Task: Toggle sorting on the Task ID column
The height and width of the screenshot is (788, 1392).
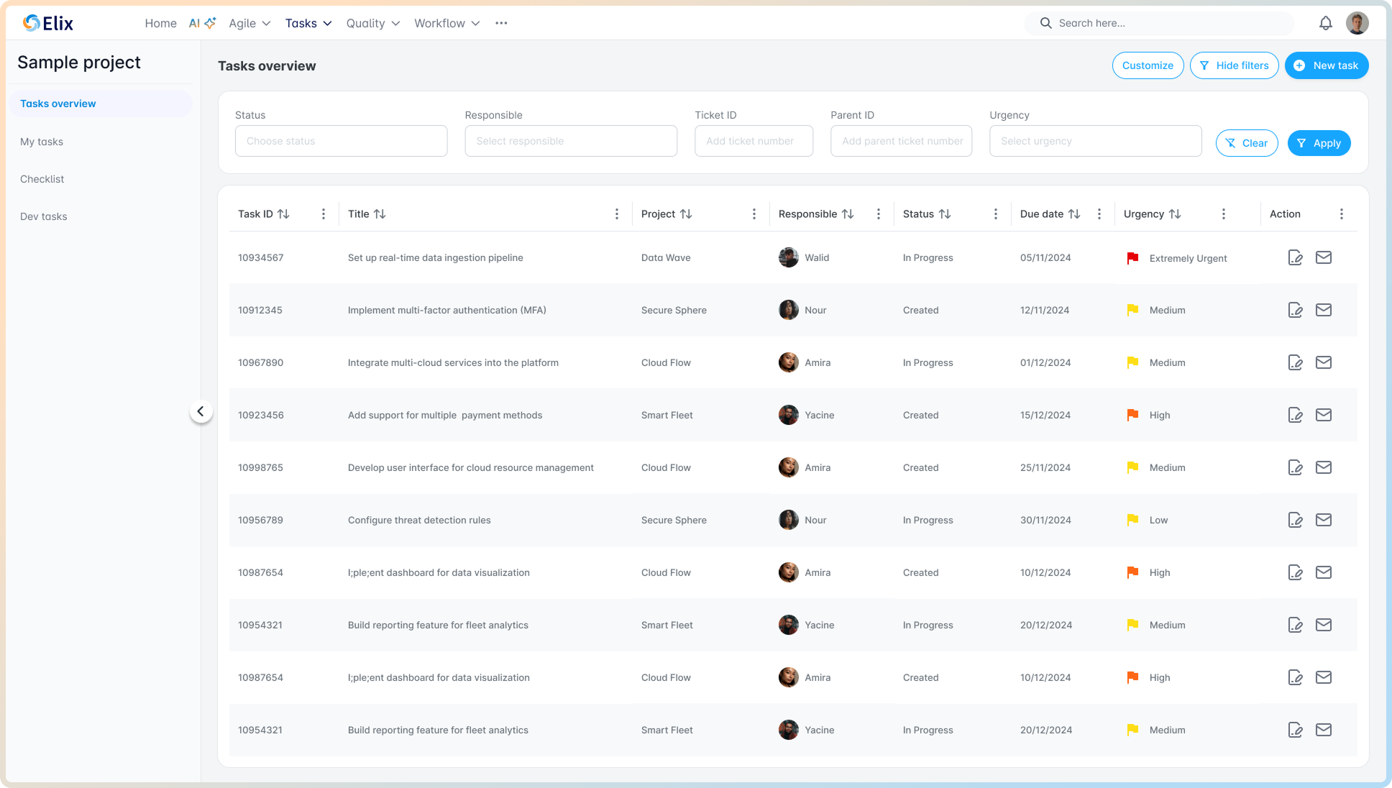Action: click(284, 214)
